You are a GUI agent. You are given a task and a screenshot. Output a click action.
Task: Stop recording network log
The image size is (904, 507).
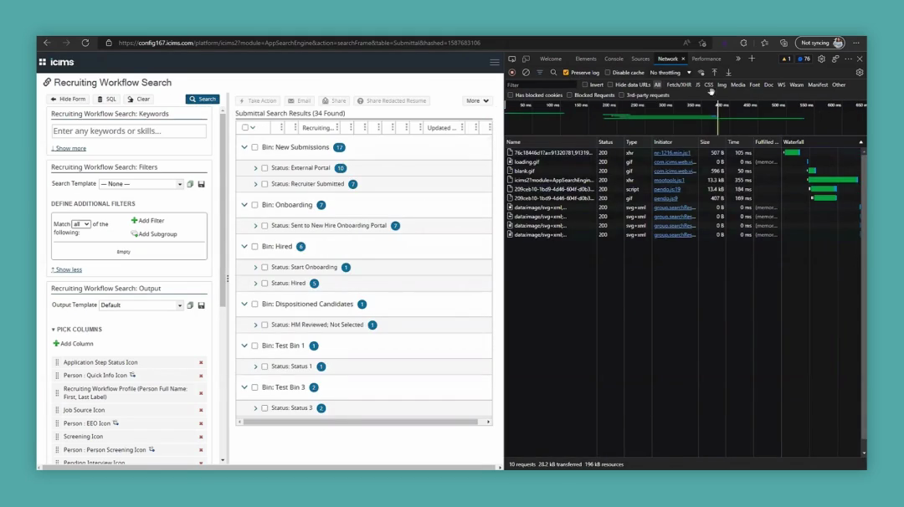(512, 73)
